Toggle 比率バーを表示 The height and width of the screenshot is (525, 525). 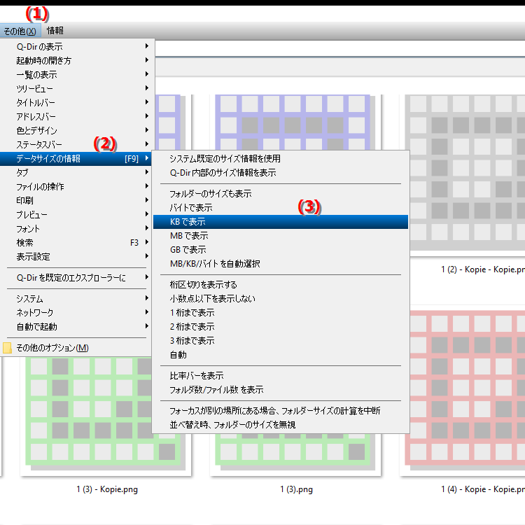coord(281,376)
